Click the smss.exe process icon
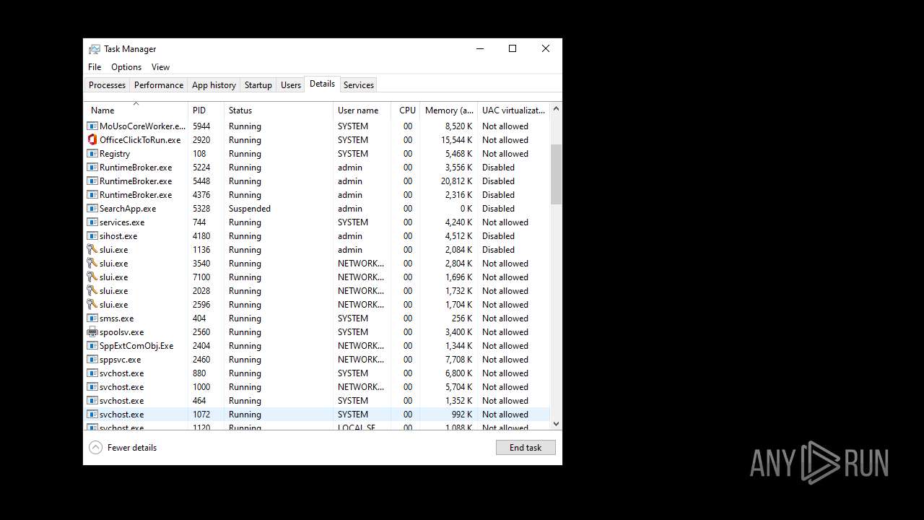This screenshot has height=520, width=924. [92, 318]
